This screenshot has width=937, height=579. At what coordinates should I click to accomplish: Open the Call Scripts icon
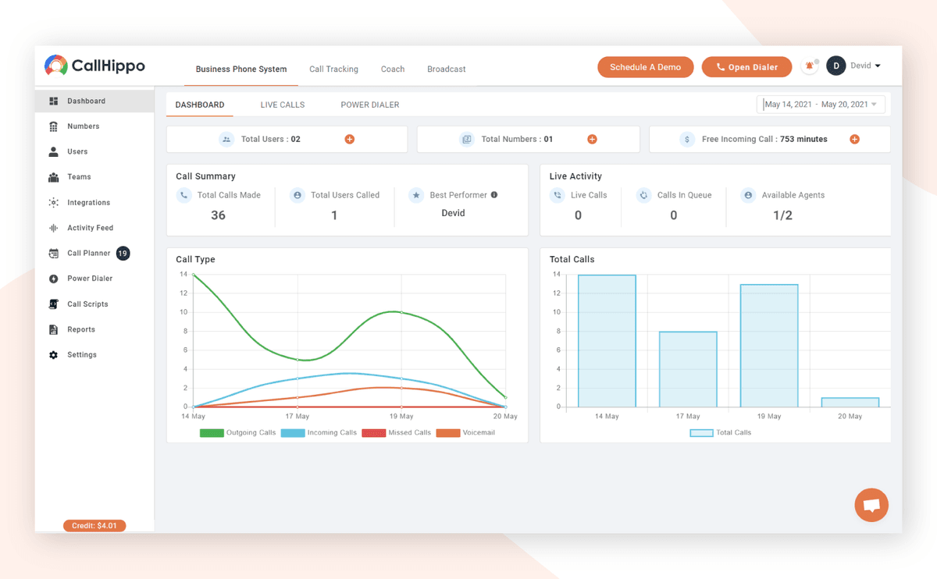click(53, 304)
